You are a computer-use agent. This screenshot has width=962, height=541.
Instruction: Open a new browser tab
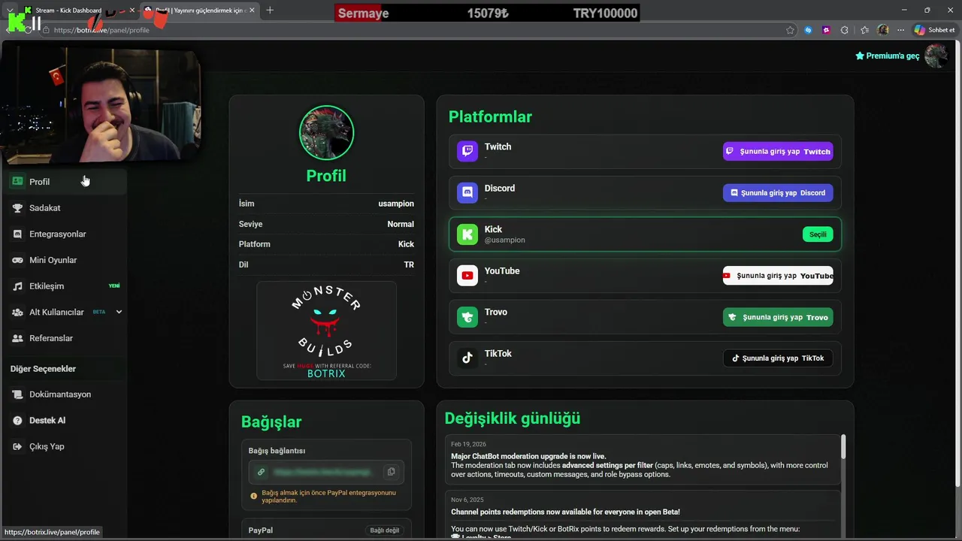coord(270,11)
